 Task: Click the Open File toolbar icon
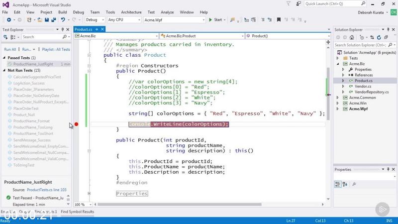point(40,20)
